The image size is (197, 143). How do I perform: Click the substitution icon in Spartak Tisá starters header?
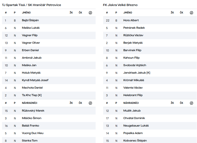point(90,13)
